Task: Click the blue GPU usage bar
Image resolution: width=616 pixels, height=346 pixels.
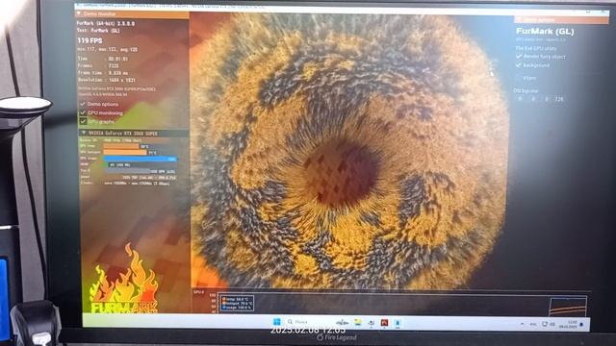Action: [141, 159]
